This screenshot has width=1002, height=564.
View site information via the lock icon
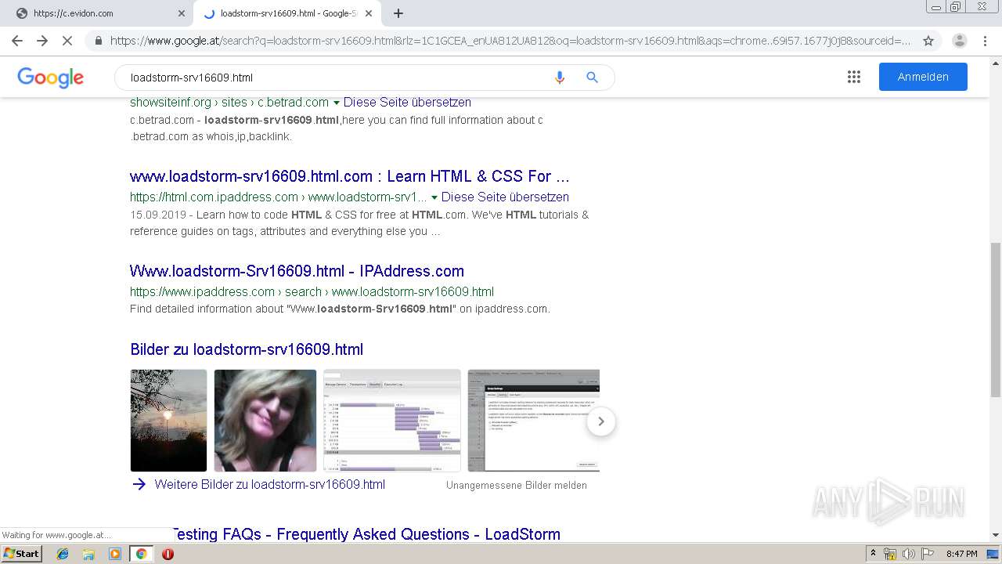pyautogui.click(x=98, y=41)
